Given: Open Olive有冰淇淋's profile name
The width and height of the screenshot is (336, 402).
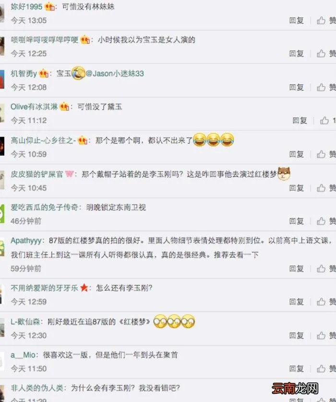Looking at the screenshot, I should coord(34,107).
